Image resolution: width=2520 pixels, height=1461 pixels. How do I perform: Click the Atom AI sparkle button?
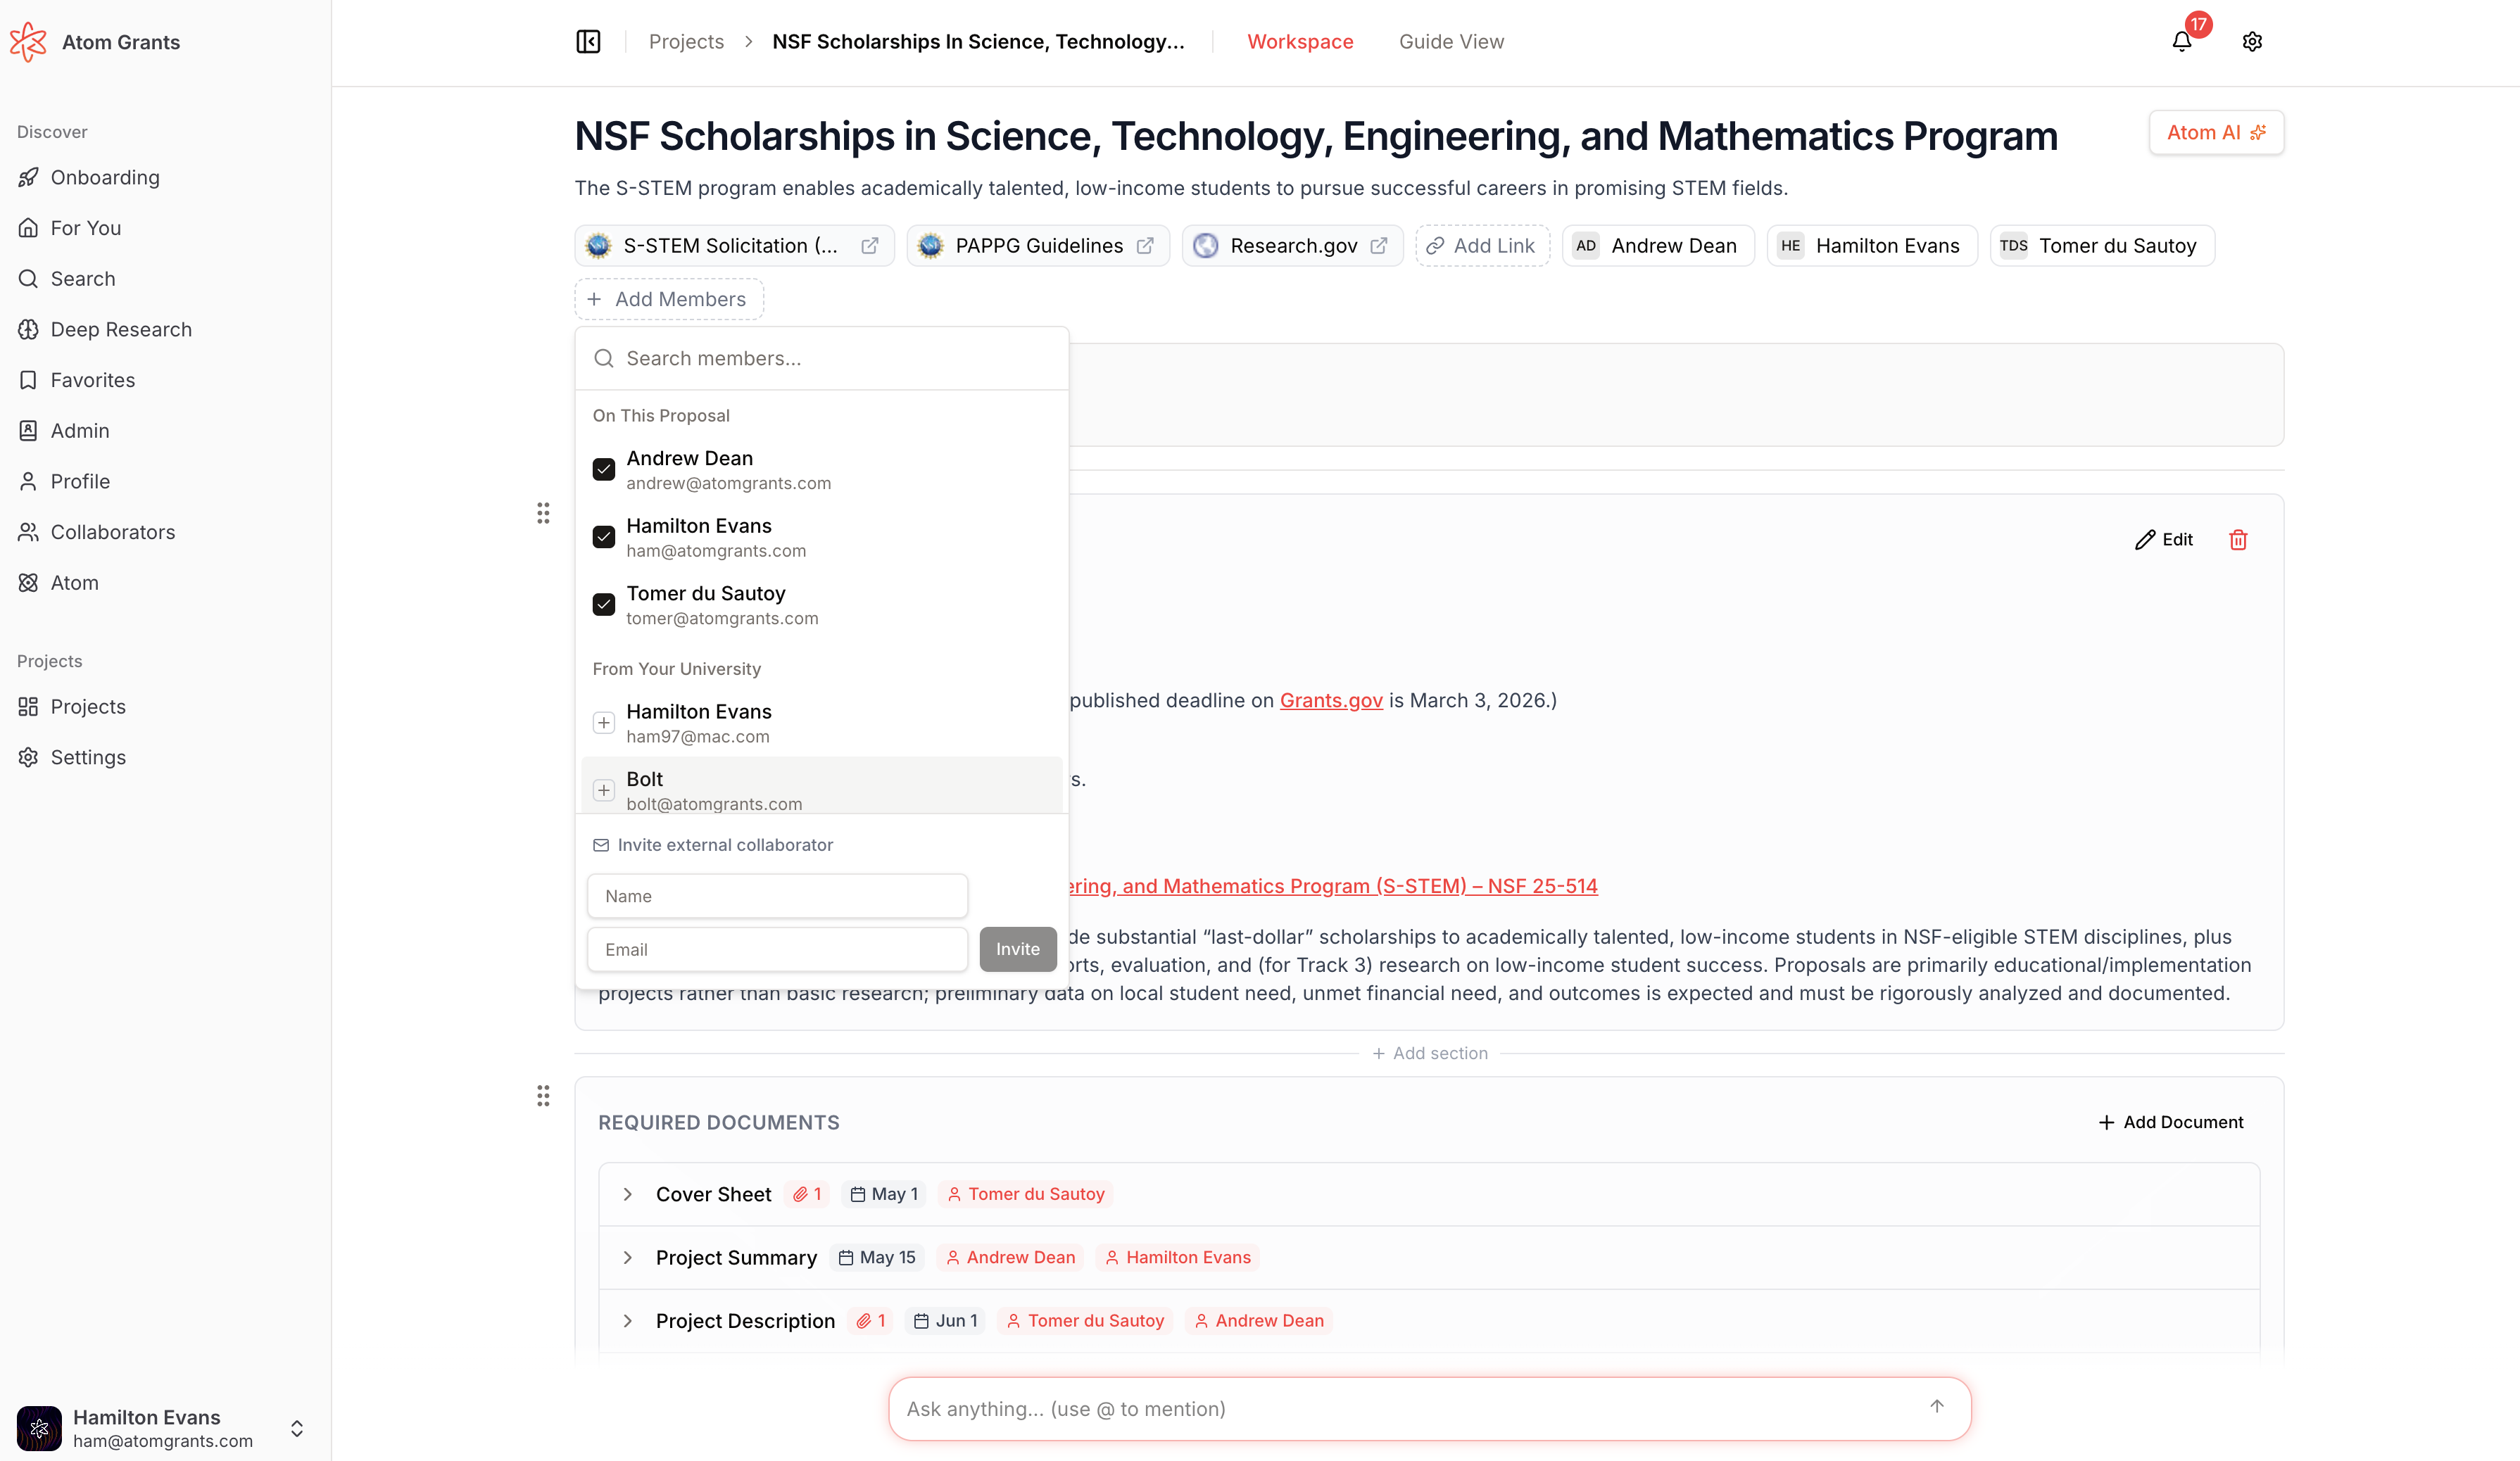[2215, 133]
